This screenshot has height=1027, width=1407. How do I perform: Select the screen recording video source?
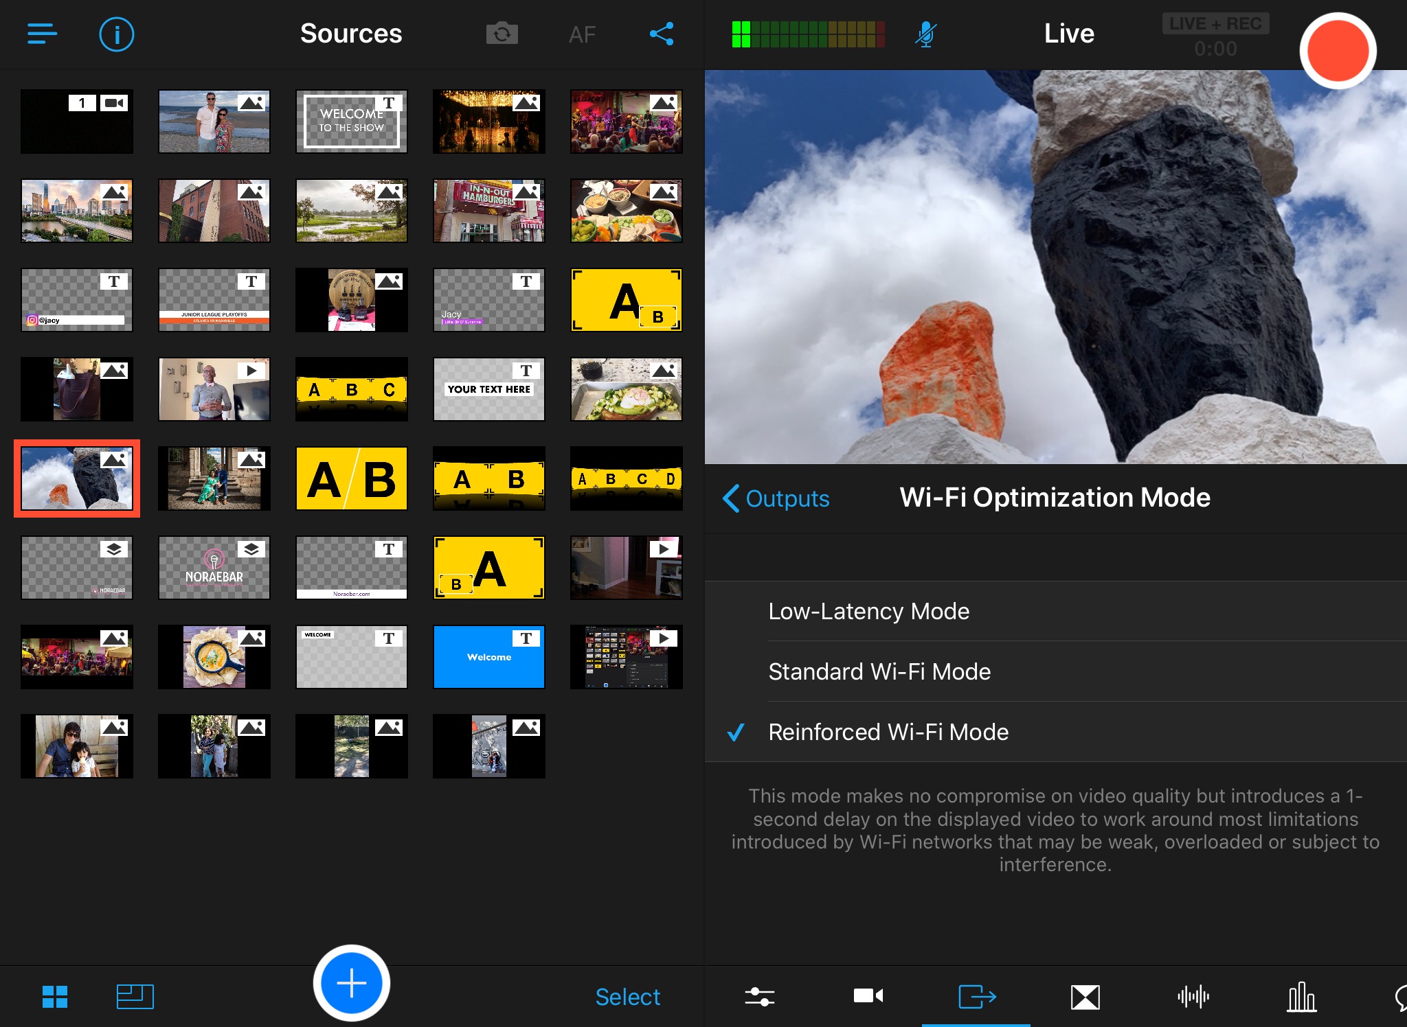(x=627, y=657)
